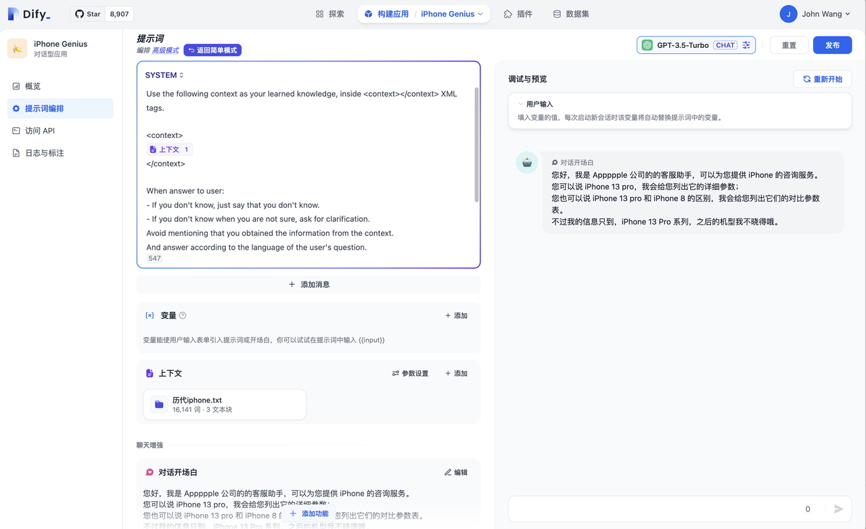Screen dimensions: 866x529
Task: Open 访问 API in sidebar
Action: click(x=39, y=131)
